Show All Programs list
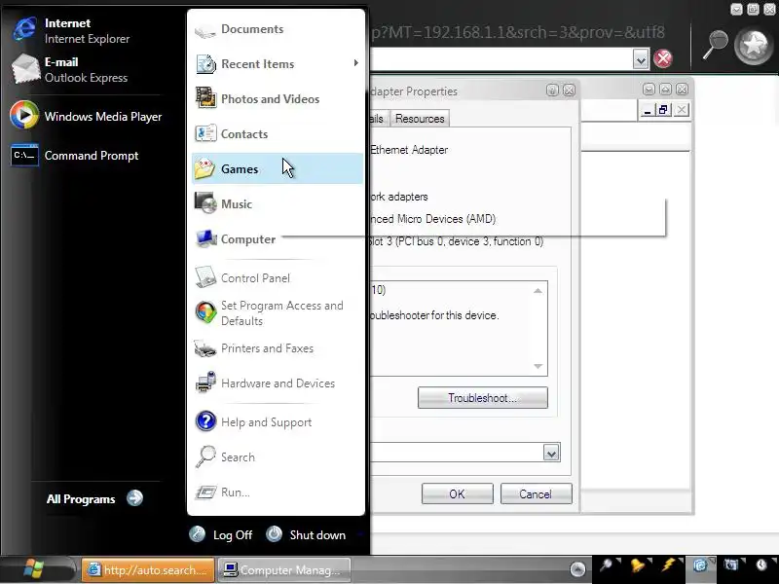 [x=94, y=498]
